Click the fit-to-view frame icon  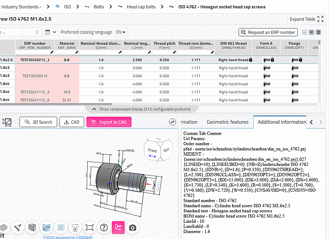[89, 228]
